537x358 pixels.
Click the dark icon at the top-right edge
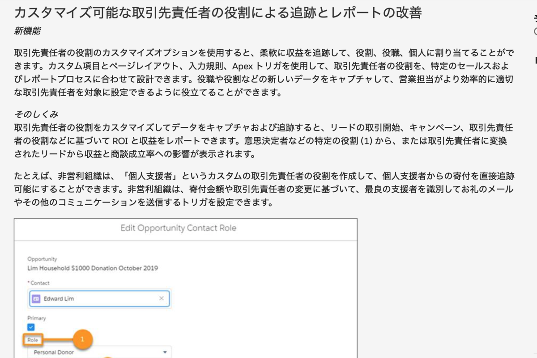(x=536, y=17)
